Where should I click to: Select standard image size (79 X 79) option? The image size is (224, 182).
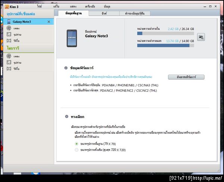77,144
